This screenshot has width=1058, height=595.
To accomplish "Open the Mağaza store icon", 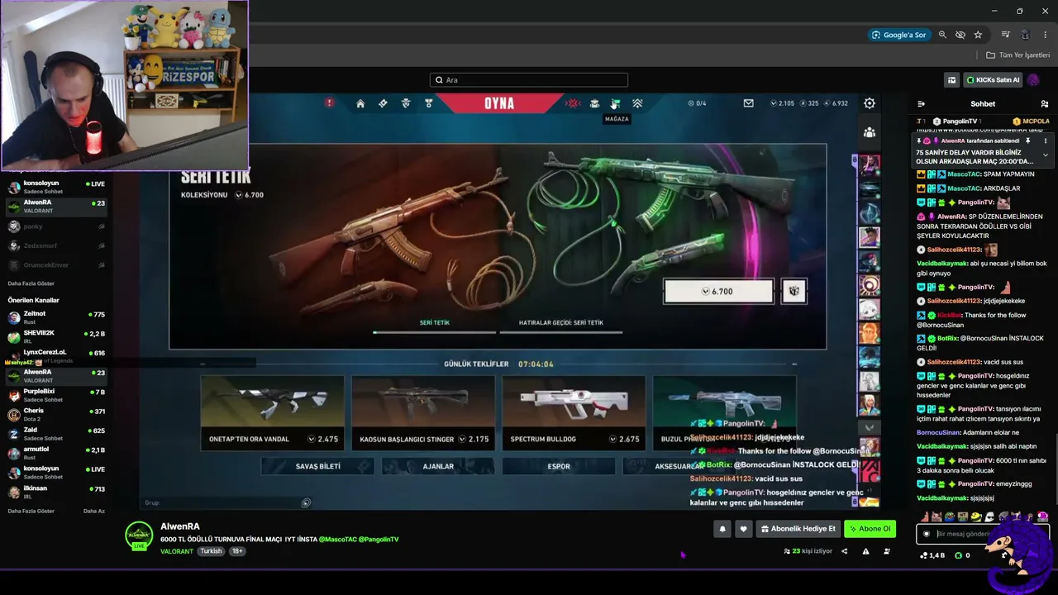I will pos(616,103).
